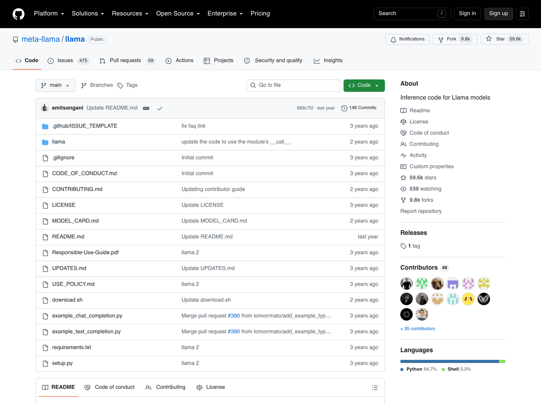
Task: Click the Star icon button
Action: pos(504,39)
